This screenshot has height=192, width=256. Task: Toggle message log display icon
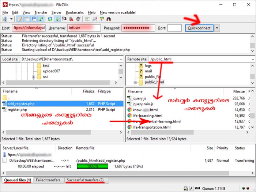[x=20, y=19]
